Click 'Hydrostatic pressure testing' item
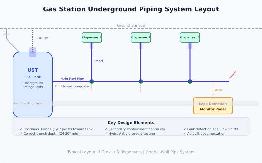This screenshot has width=262, height=163. 130,133
